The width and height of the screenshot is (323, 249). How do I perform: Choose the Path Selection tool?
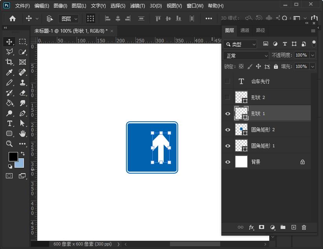coord(22,123)
